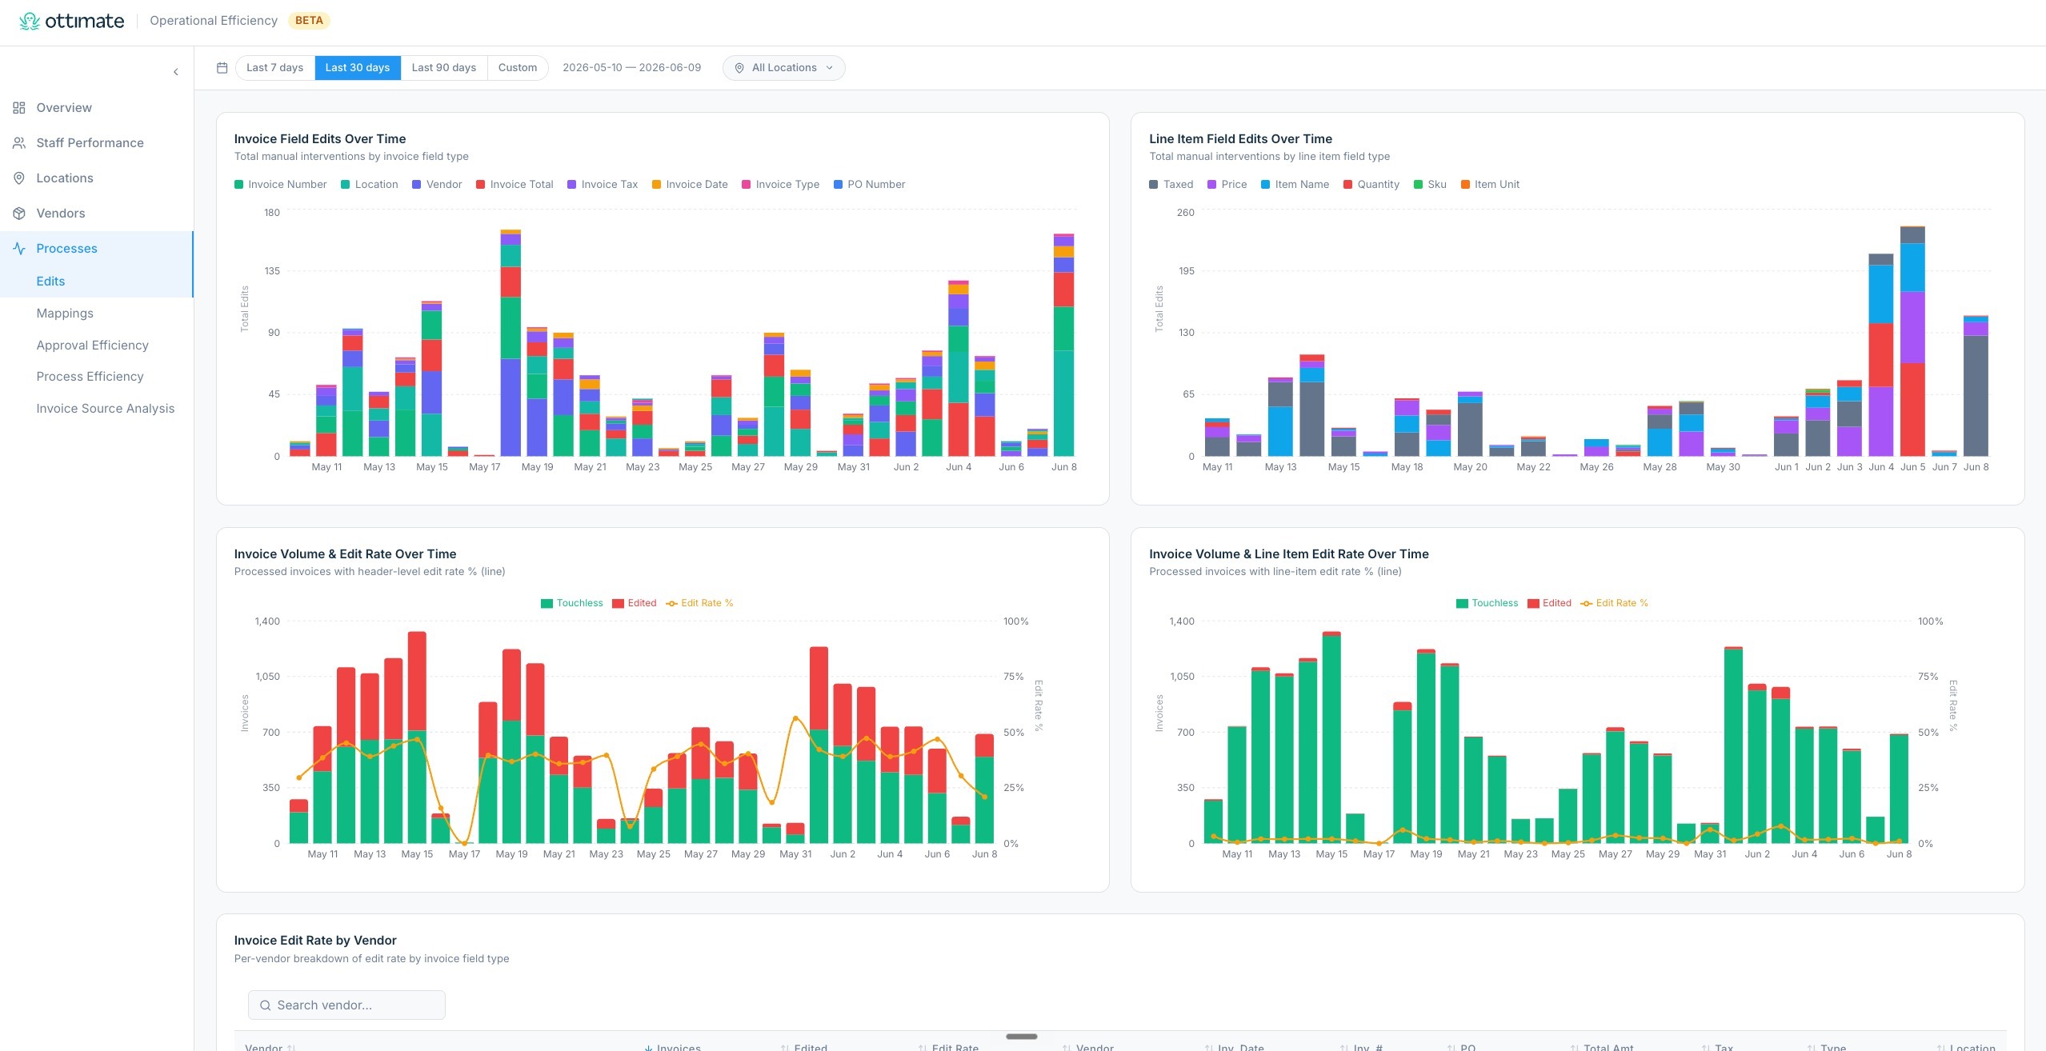The height and width of the screenshot is (1051, 2046).
Task: Hide the Touchless series in header-level chart
Action: (572, 603)
